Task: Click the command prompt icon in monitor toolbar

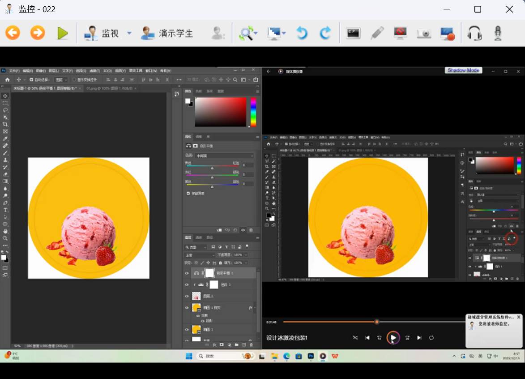Action: tap(353, 33)
